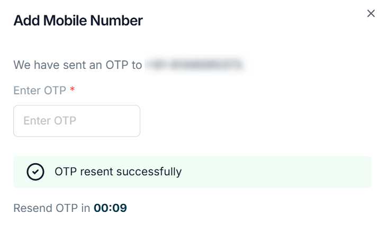The width and height of the screenshot is (388, 231).
Task: Click the blurred phone number
Action: point(194,65)
